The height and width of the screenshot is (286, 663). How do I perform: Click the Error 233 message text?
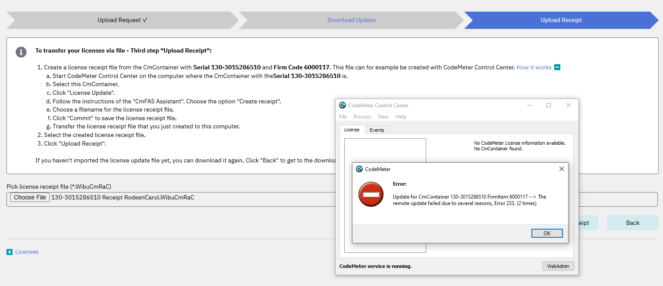coord(470,200)
